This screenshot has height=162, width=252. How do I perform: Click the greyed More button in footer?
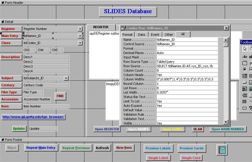tap(12, 148)
